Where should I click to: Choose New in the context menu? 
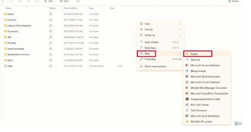(x=160, y=53)
